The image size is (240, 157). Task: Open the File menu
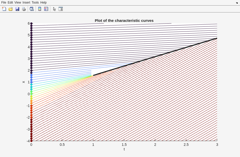point(4,3)
